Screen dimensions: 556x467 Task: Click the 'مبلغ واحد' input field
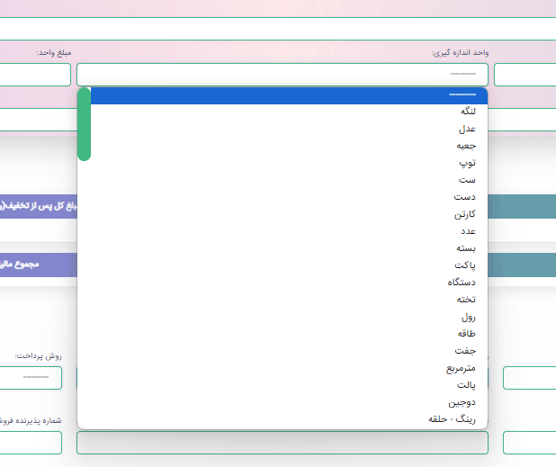pos(34,75)
